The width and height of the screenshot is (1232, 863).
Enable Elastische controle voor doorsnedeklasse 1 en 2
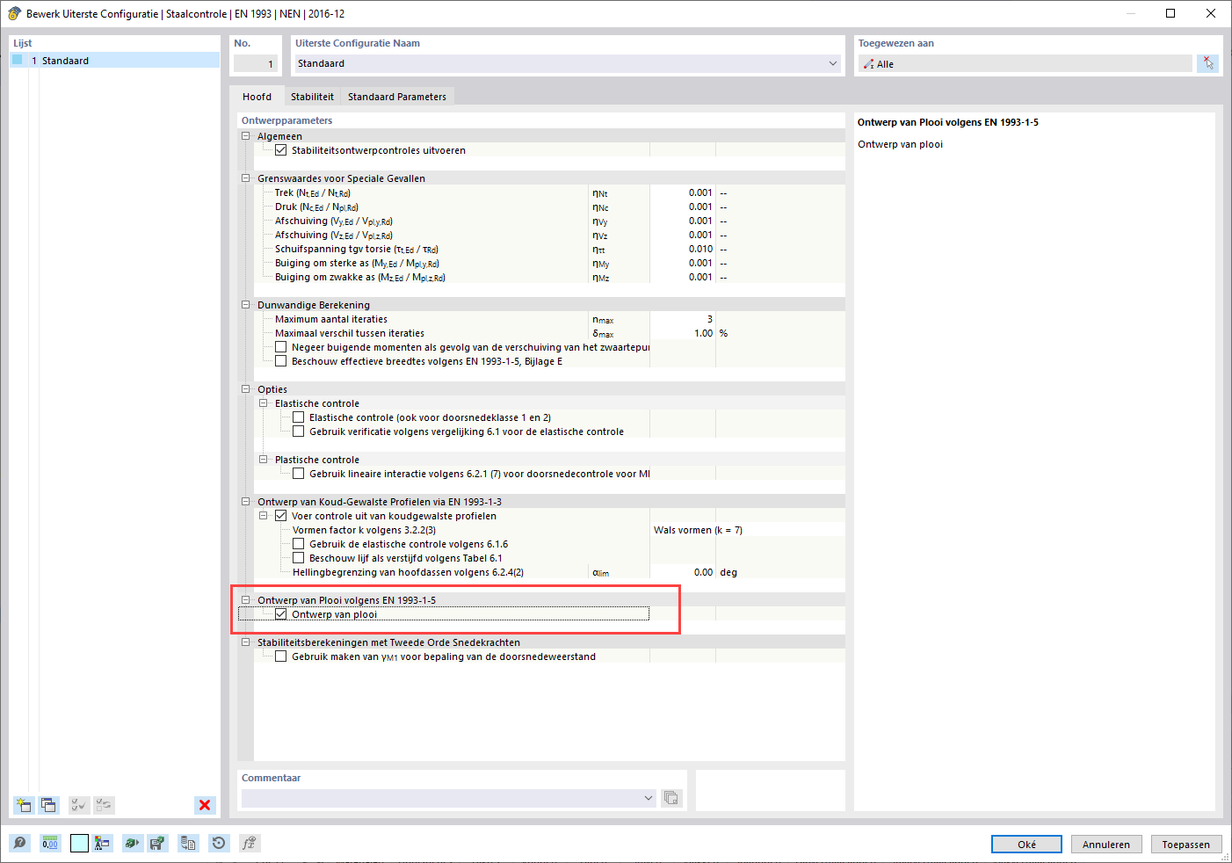tap(298, 417)
